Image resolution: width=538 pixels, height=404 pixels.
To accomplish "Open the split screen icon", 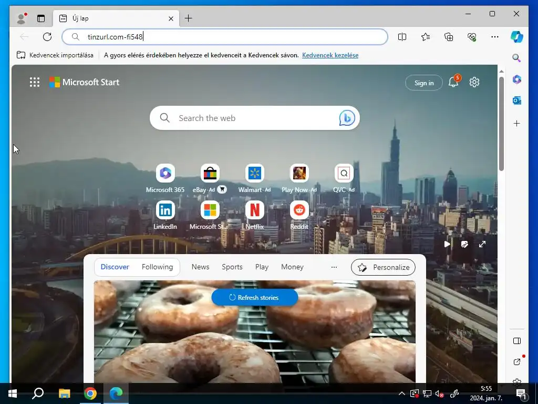I will [x=402, y=37].
